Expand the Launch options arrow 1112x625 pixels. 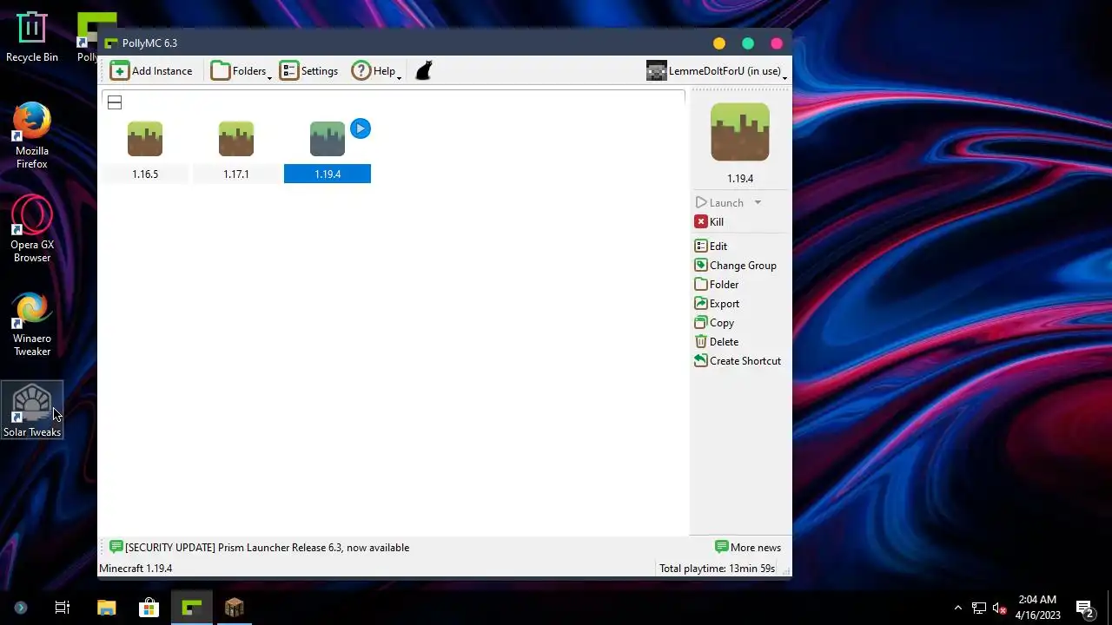coord(758,203)
